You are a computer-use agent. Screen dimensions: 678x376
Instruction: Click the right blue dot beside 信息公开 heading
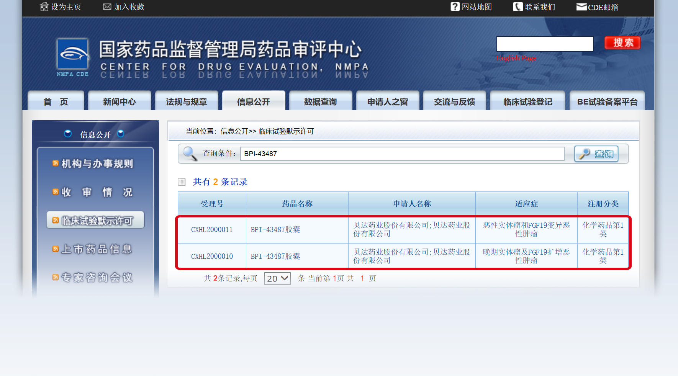pyautogui.click(x=121, y=134)
